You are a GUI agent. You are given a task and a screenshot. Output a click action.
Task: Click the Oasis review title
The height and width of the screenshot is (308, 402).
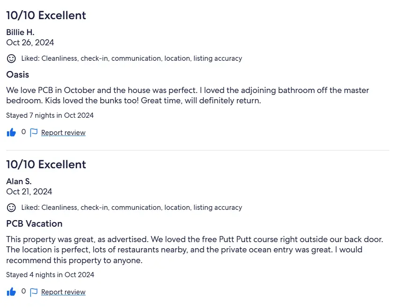pos(18,74)
